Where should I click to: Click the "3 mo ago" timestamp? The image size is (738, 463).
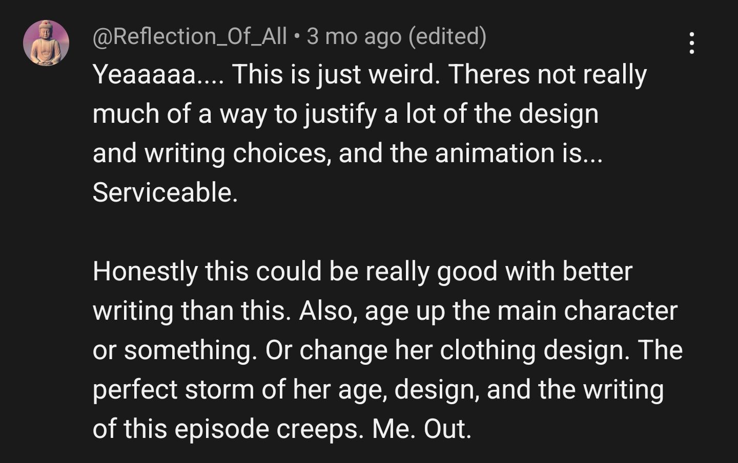tap(354, 36)
